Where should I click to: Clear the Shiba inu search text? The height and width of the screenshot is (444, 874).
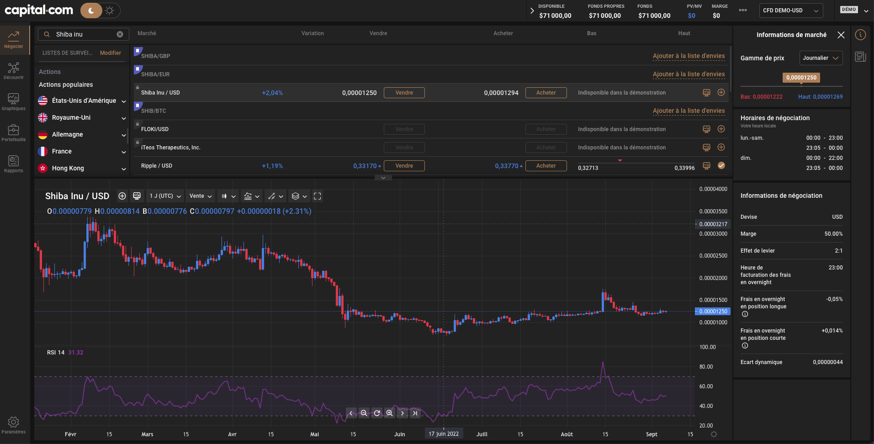point(120,34)
